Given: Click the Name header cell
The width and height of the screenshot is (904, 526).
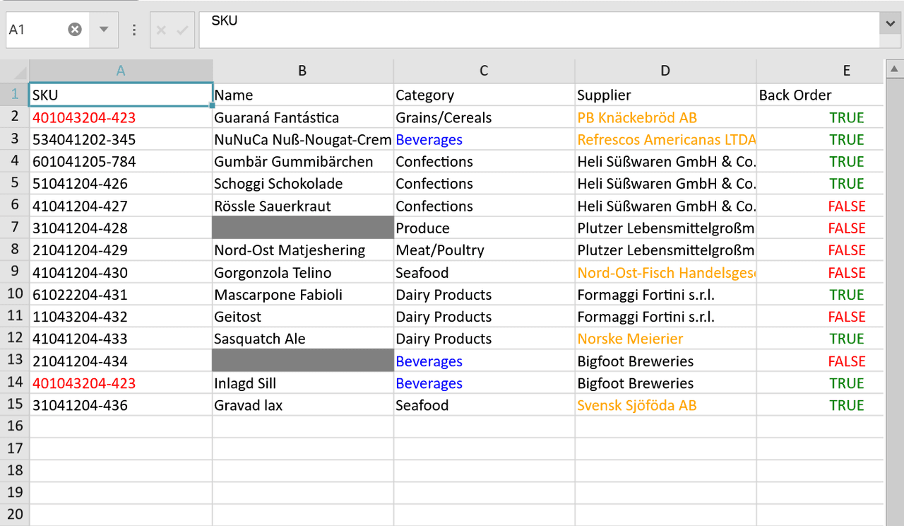Looking at the screenshot, I should [x=302, y=95].
